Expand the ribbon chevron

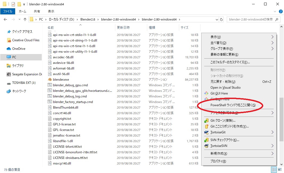tap(275, 12)
